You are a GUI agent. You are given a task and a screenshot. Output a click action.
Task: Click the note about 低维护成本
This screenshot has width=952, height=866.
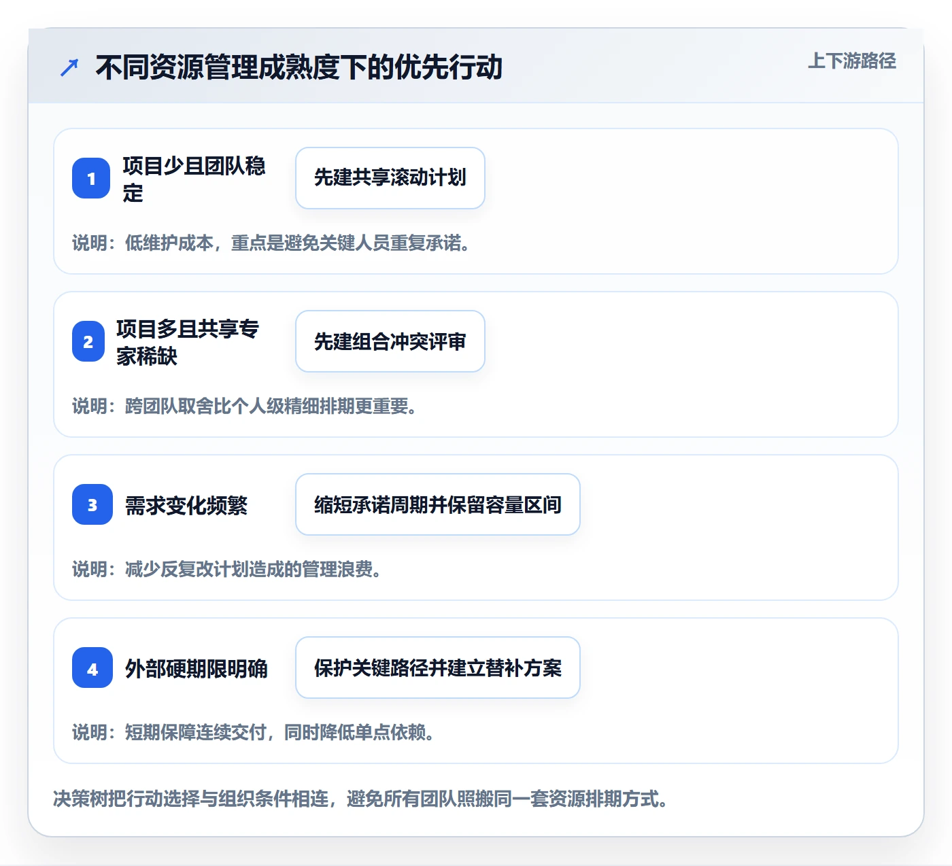[x=271, y=243]
